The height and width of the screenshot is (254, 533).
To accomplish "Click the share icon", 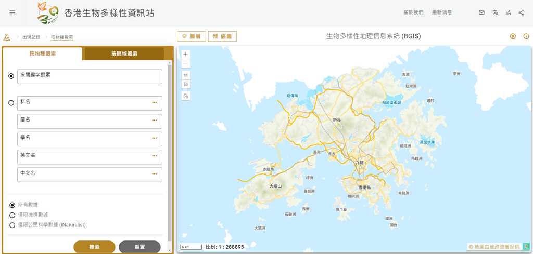I will (521, 13).
